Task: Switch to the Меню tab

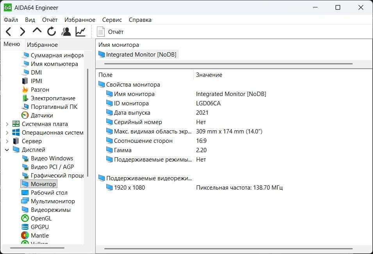Action: [x=12, y=44]
